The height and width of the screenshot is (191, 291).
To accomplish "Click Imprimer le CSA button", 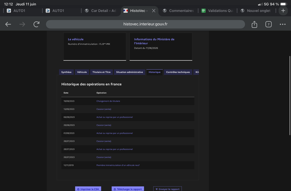I will (88, 189).
